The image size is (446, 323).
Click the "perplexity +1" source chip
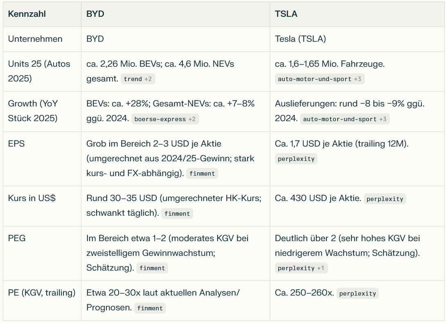click(301, 268)
